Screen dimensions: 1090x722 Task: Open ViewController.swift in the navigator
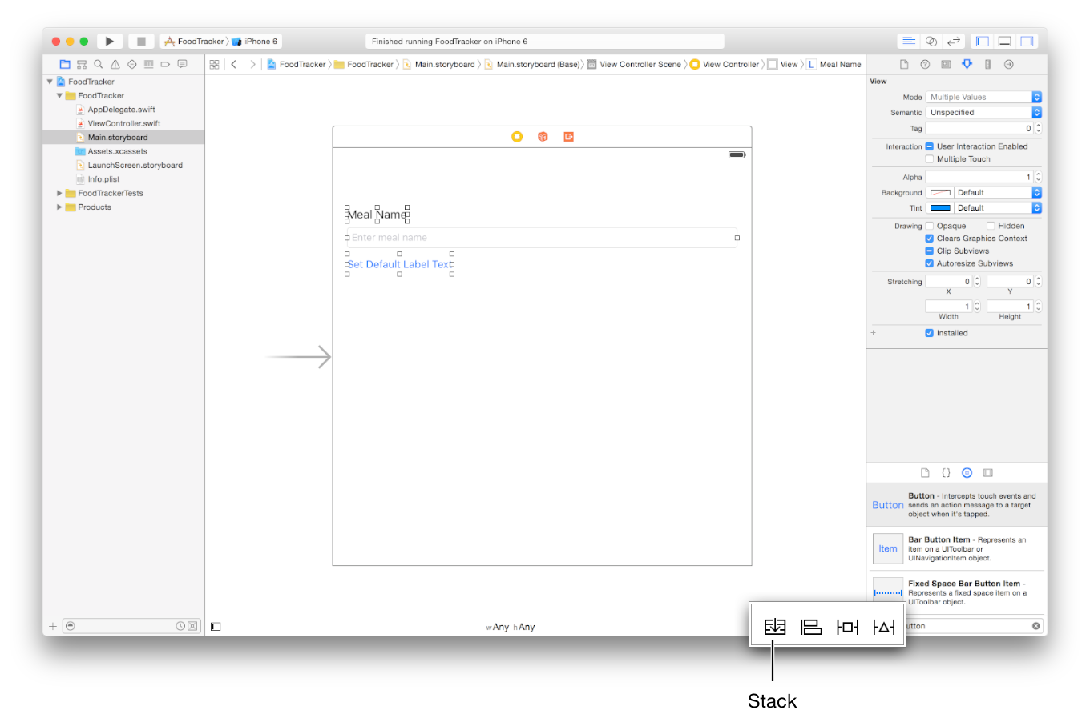pyautogui.click(x=124, y=123)
